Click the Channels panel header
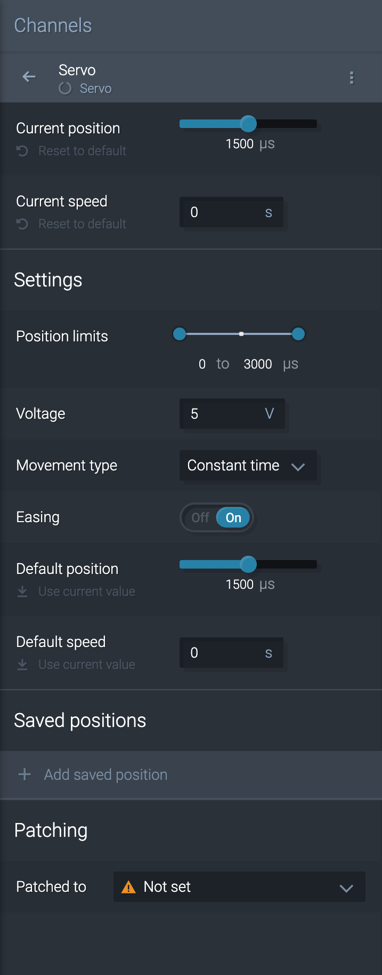This screenshot has height=975, width=382. 53,26
